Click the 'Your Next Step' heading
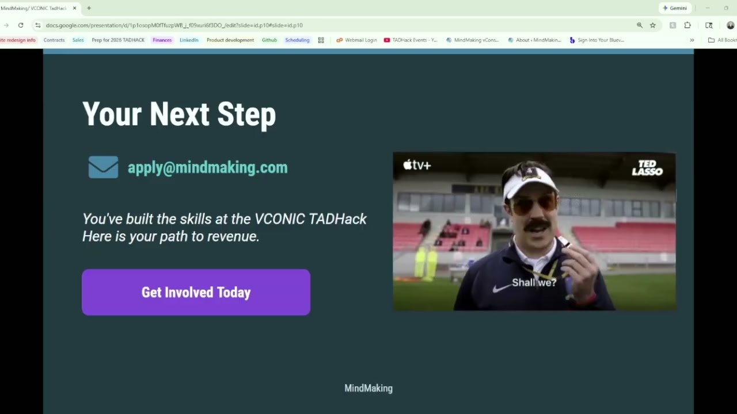 [x=179, y=114]
